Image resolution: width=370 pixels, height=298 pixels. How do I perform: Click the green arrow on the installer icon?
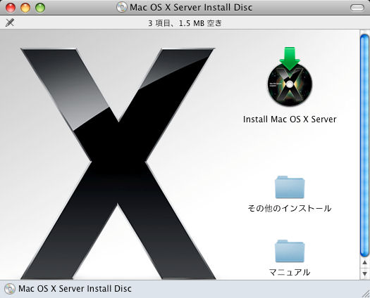(x=290, y=58)
